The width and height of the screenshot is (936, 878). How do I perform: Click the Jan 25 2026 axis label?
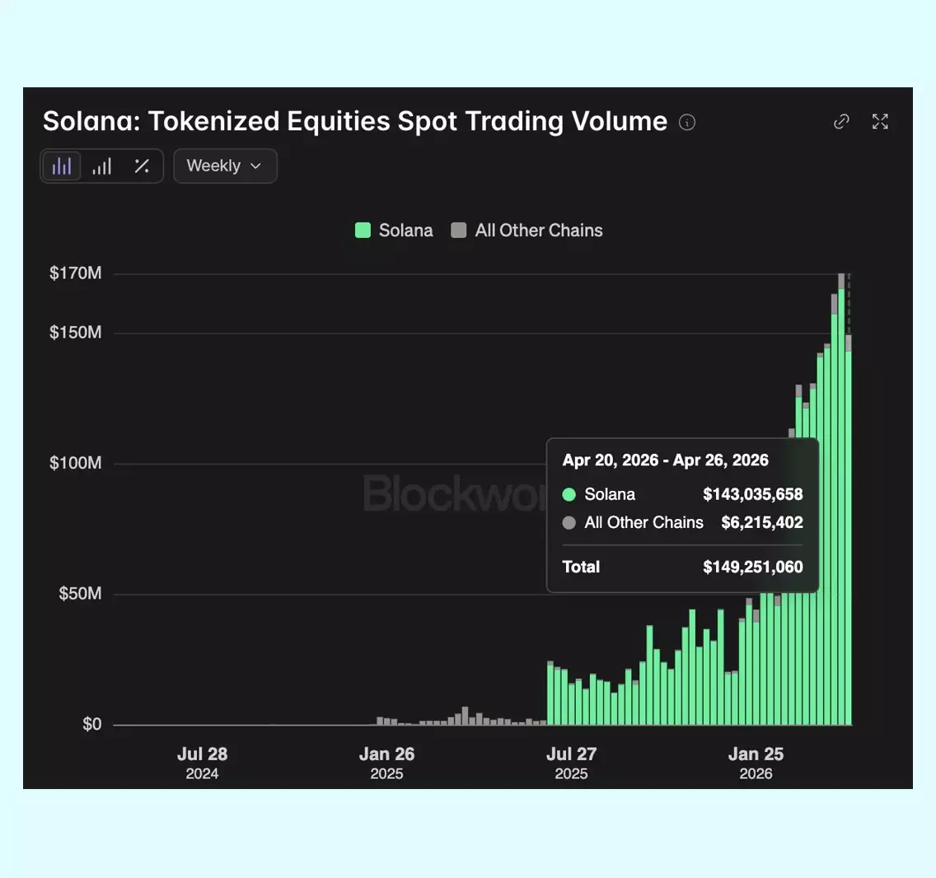point(756,763)
